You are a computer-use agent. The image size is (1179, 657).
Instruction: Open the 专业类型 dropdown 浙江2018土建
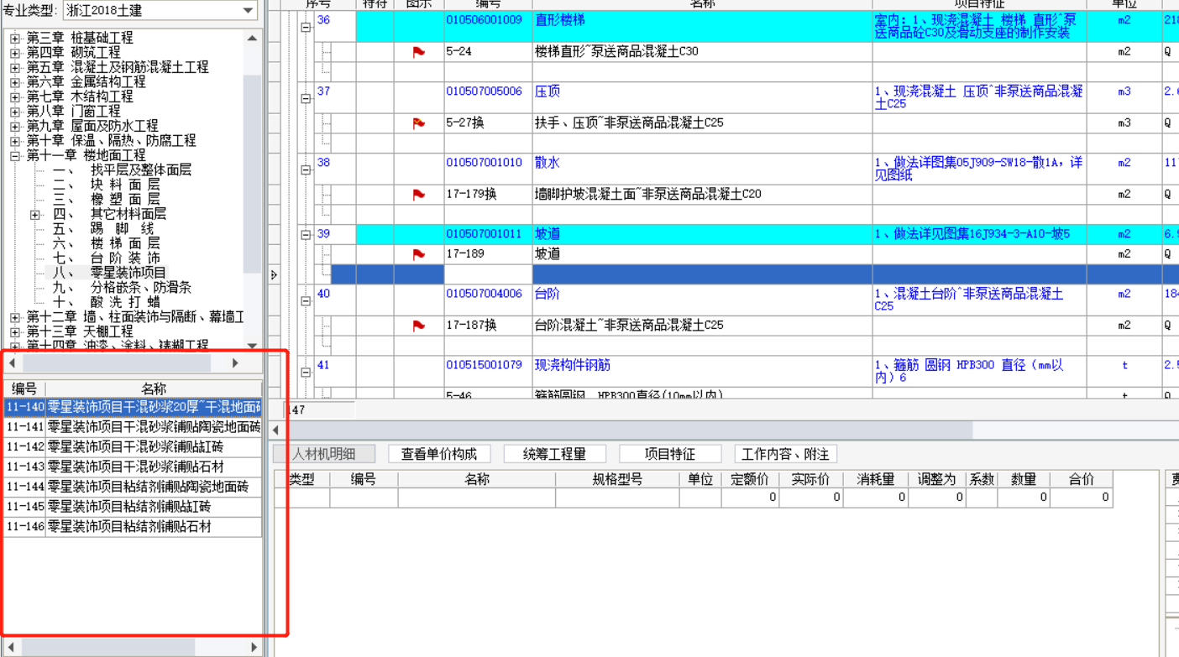point(160,11)
